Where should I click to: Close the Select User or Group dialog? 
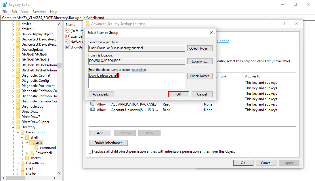pyautogui.click(x=211, y=32)
